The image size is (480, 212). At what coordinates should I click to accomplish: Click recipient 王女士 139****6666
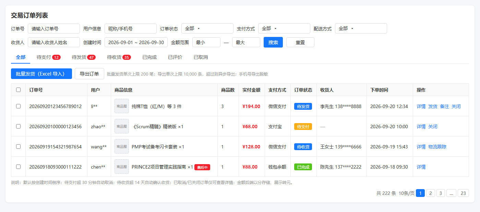[341, 147]
